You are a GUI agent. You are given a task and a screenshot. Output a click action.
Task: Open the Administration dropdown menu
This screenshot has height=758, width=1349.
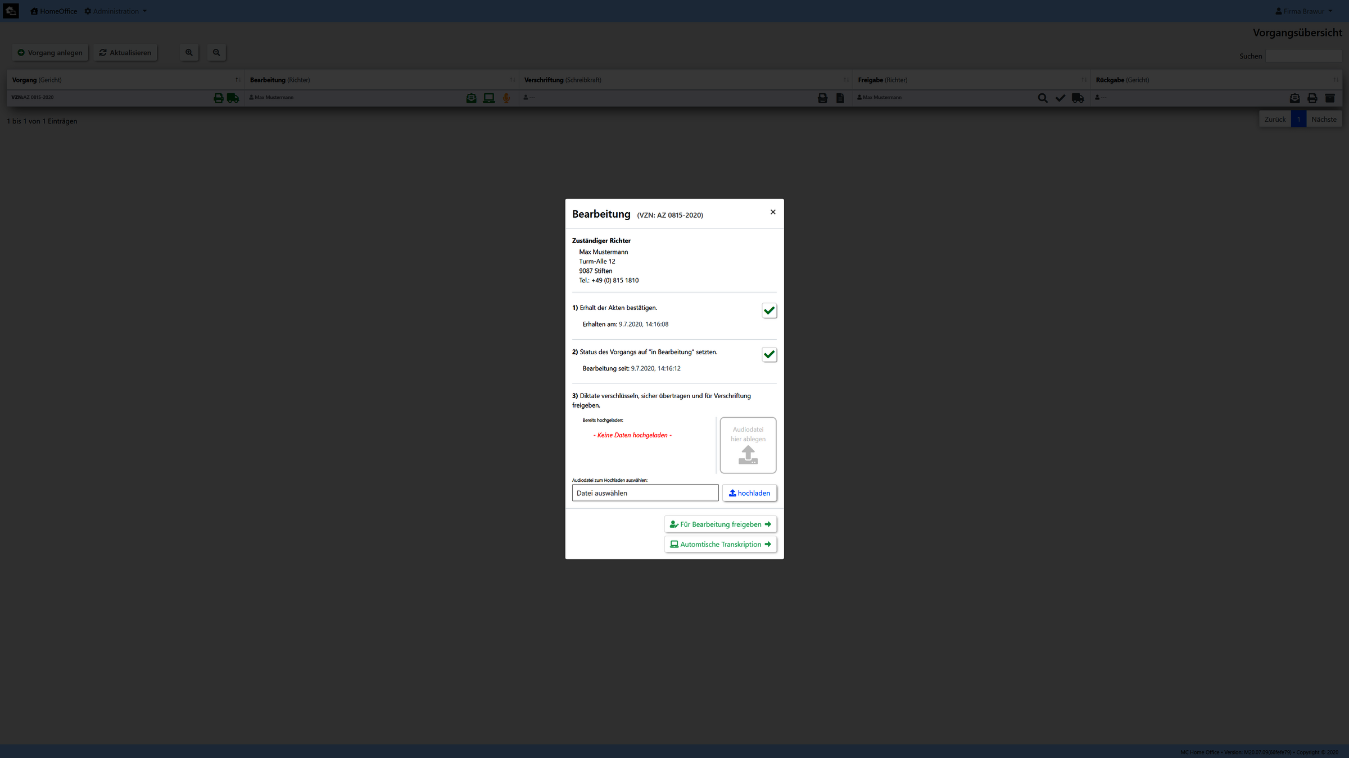click(x=116, y=11)
